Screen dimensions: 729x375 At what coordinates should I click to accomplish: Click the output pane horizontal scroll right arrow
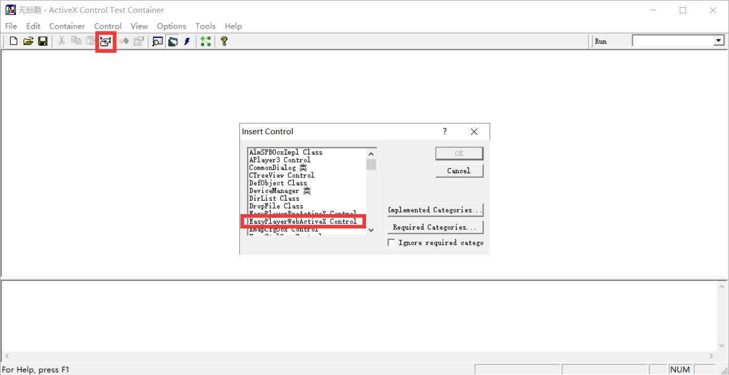pyautogui.click(x=712, y=356)
